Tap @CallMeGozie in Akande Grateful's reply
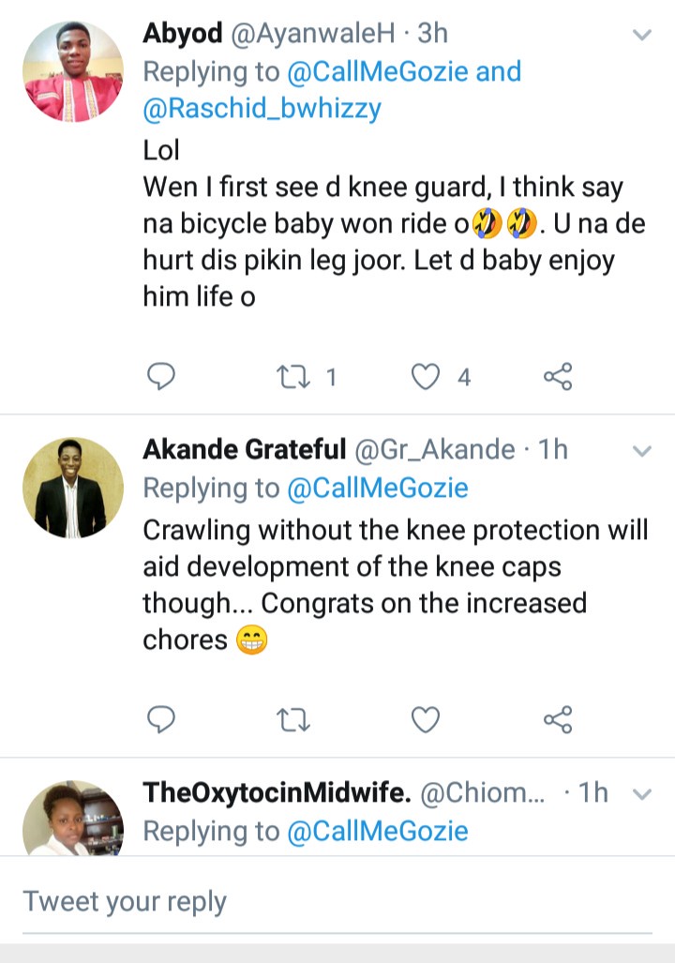675x963 pixels. 379,488
